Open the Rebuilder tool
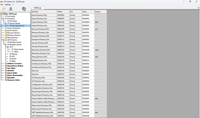Viewport: 200px width, 118px height. [11, 77]
